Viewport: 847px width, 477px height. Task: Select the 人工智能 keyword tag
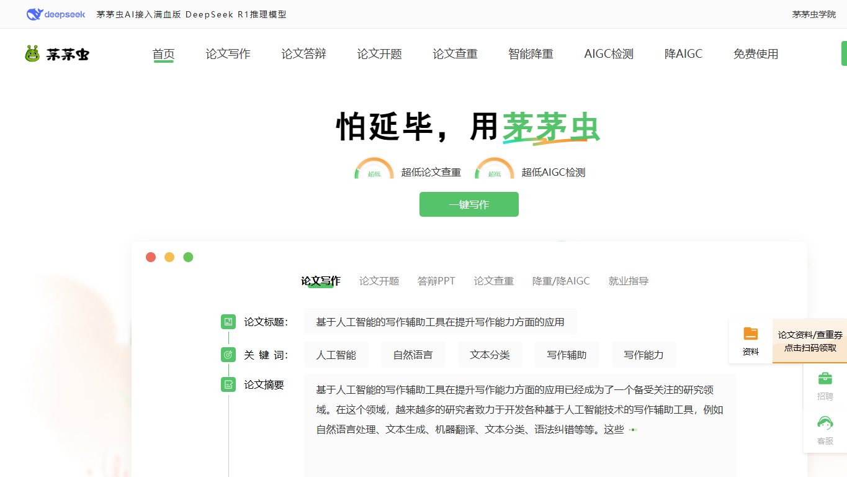click(x=336, y=355)
